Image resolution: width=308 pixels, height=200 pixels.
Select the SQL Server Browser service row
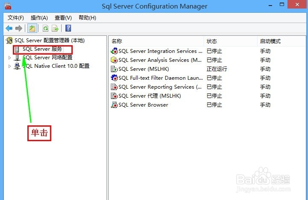[x=207, y=105]
